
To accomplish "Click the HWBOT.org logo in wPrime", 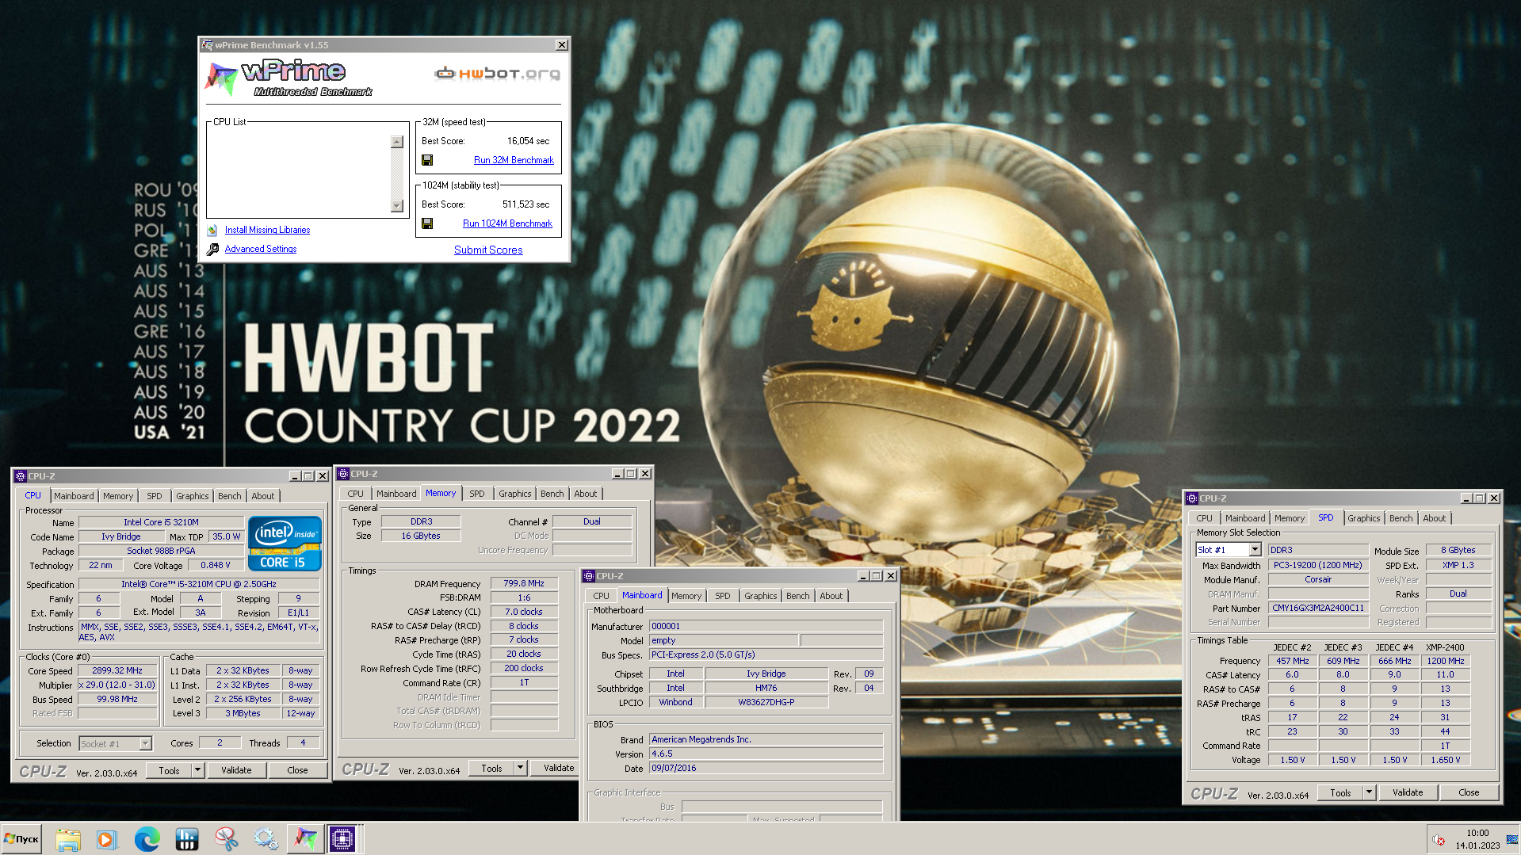I will [x=497, y=74].
